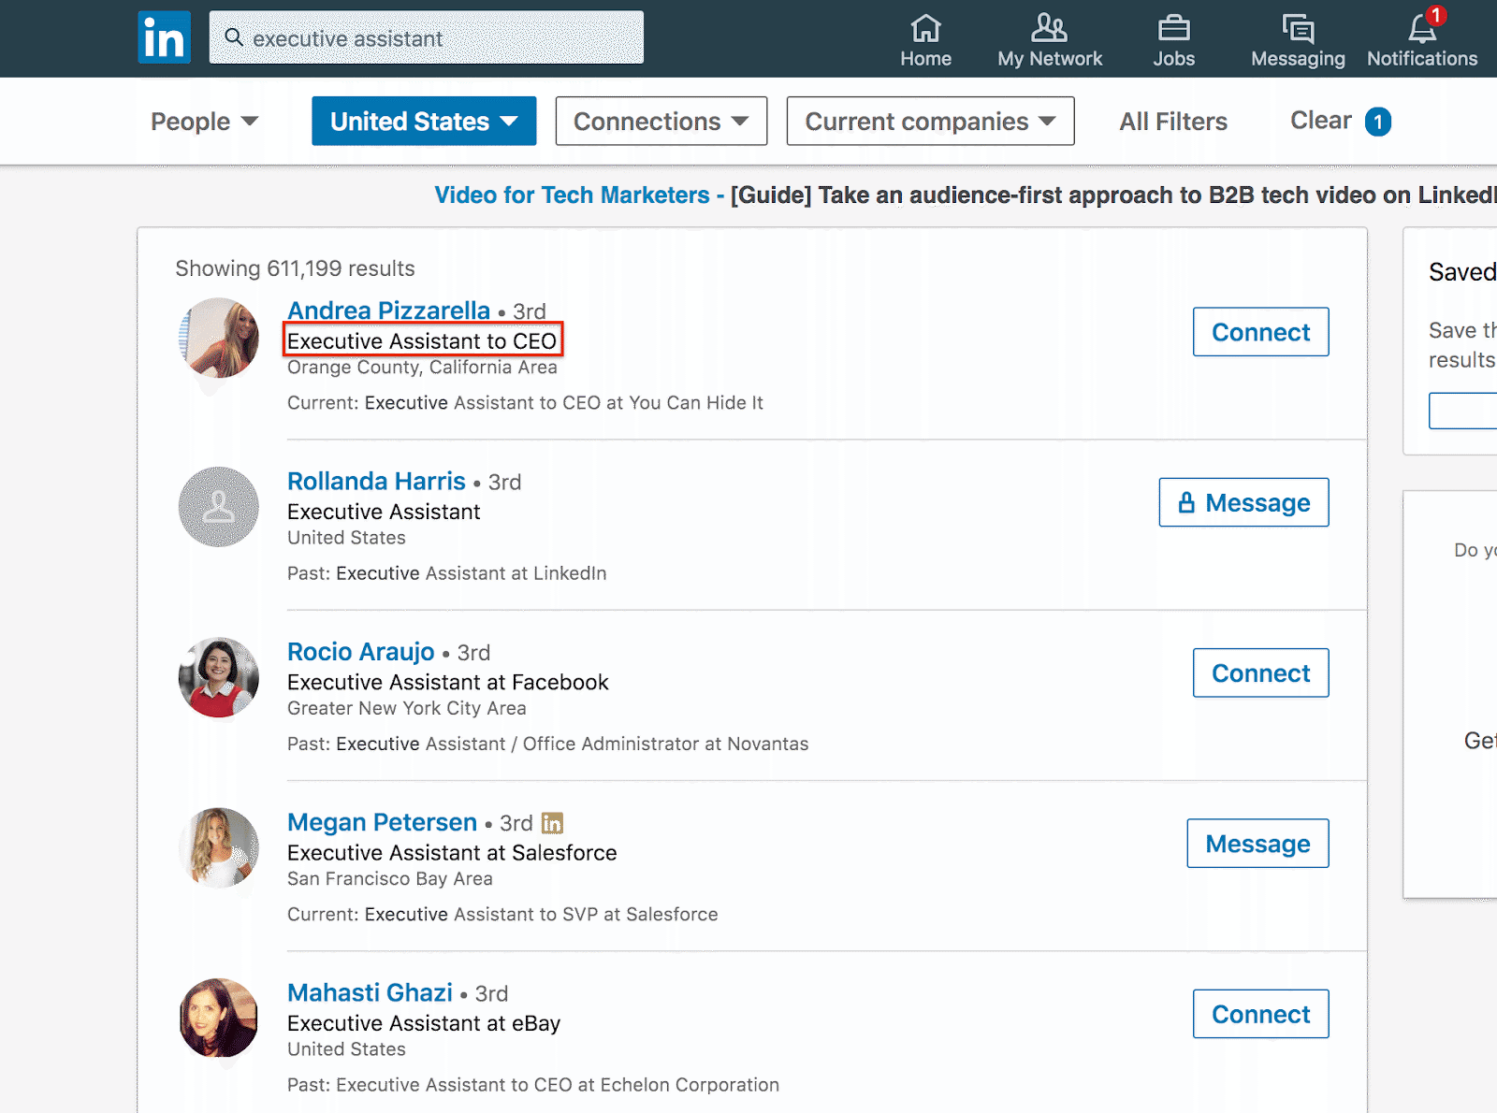Image resolution: width=1497 pixels, height=1113 pixels.
Task: Click 'Executive Assistant at Salesforce' headline
Action: [452, 853]
